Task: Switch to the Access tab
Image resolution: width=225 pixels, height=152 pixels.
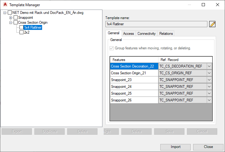Action: tap(128, 34)
